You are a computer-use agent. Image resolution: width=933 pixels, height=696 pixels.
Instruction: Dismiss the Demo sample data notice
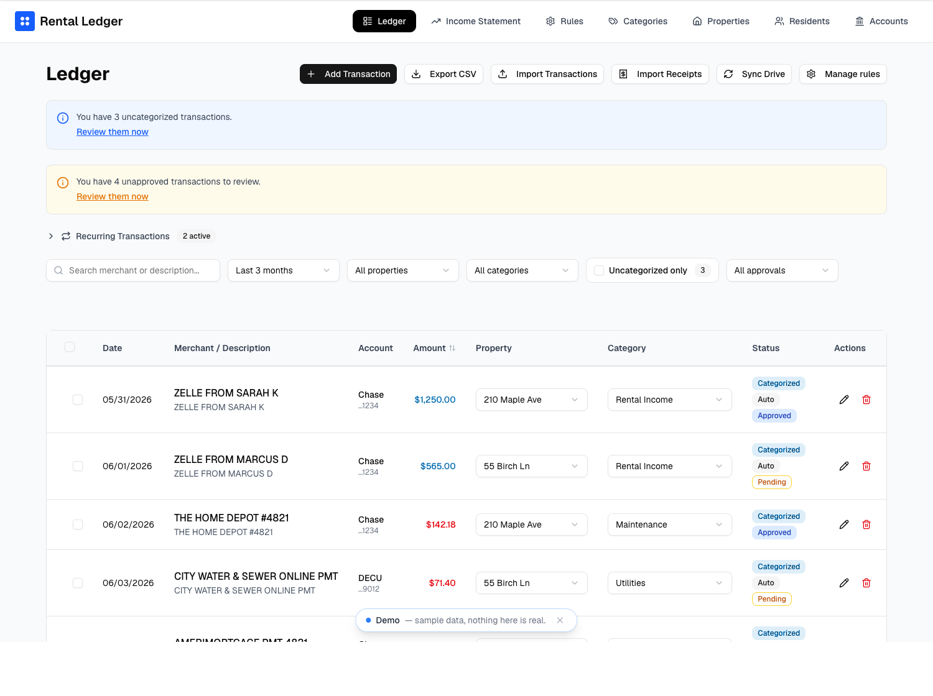(560, 620)
